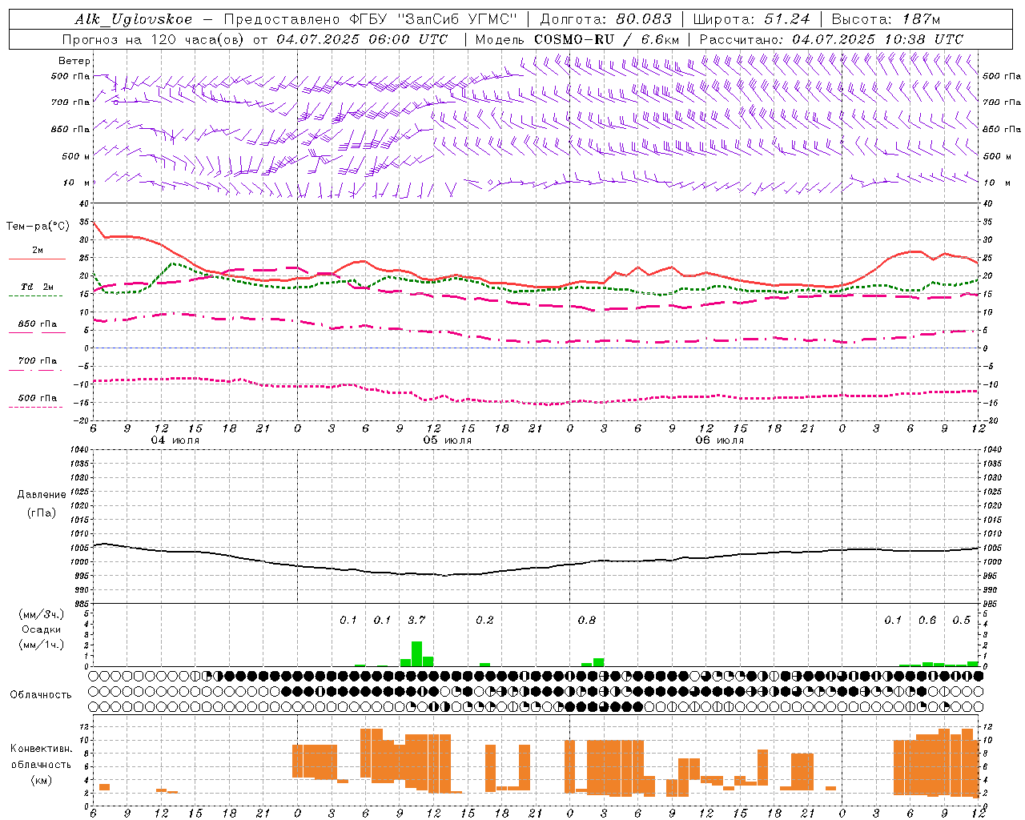Click the Td 2м dew point legend entry

[x=37, y=287]
